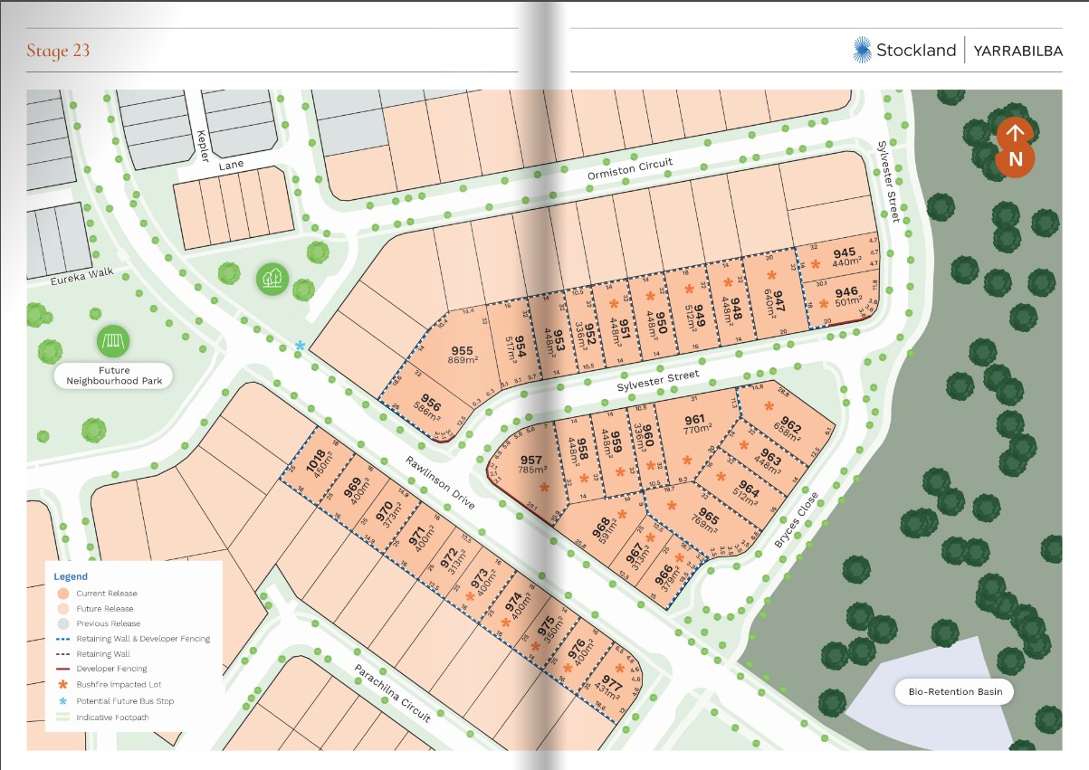The height and width of the screenshot is (770, 1089).
Task: Pick the Future Release swatch in legend
Action: [62, 609]
